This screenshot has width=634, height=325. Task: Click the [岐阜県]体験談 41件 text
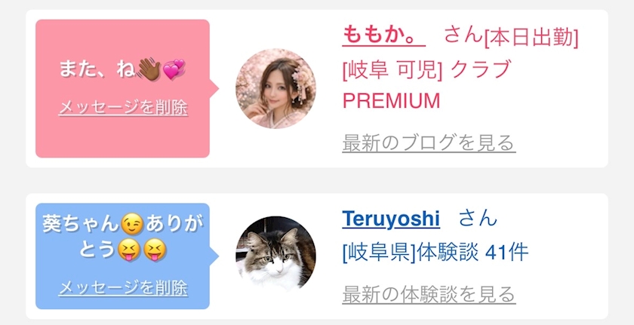(x=435, y=253)
